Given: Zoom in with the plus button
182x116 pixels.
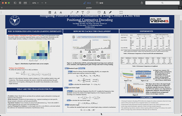Looking at the screenshot, I should pos(46,3).
